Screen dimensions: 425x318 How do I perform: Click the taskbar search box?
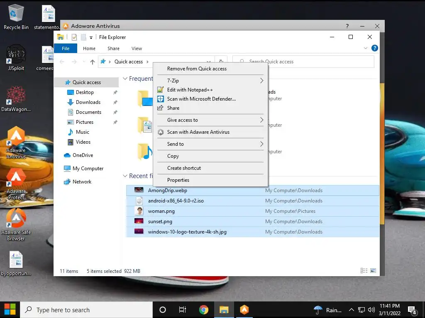(86, 310)
